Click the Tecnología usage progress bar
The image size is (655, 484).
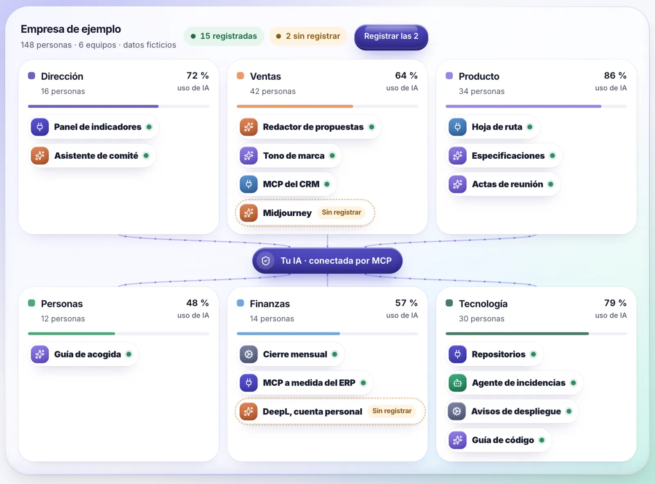(x=536, y=334)
